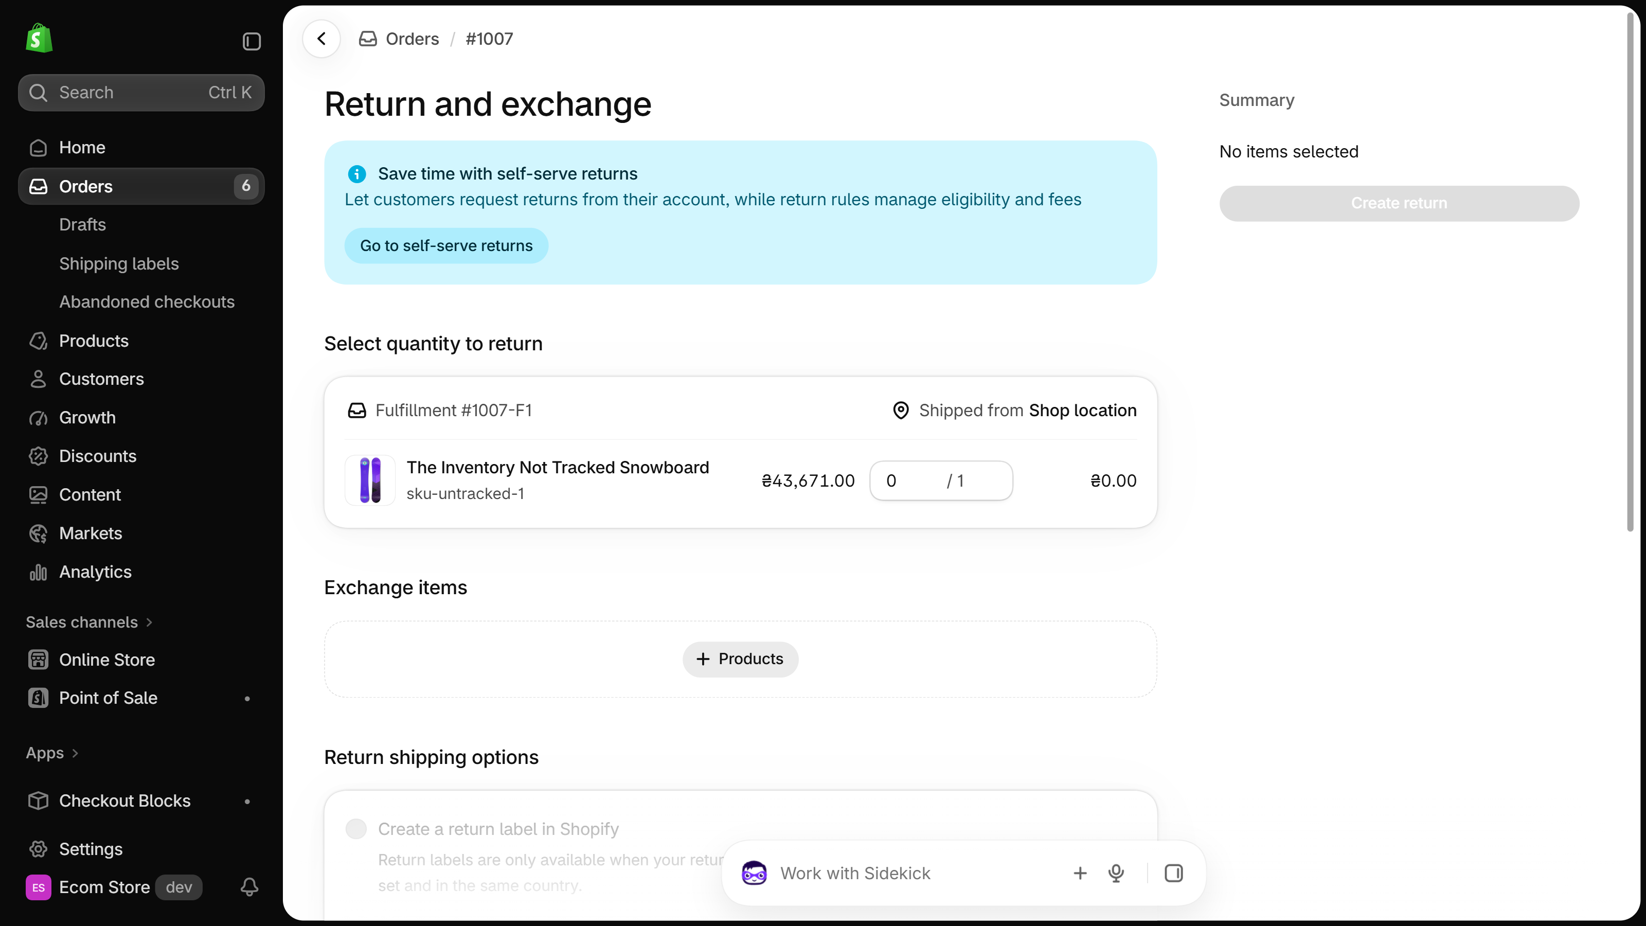
Task: Open Abandoned checkouts under Orders
Action: (x=147, y=302)
